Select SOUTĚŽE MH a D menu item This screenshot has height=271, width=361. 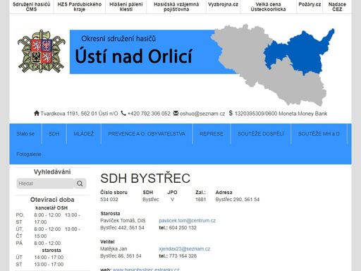pyautogui.click(x=319, y=133)
